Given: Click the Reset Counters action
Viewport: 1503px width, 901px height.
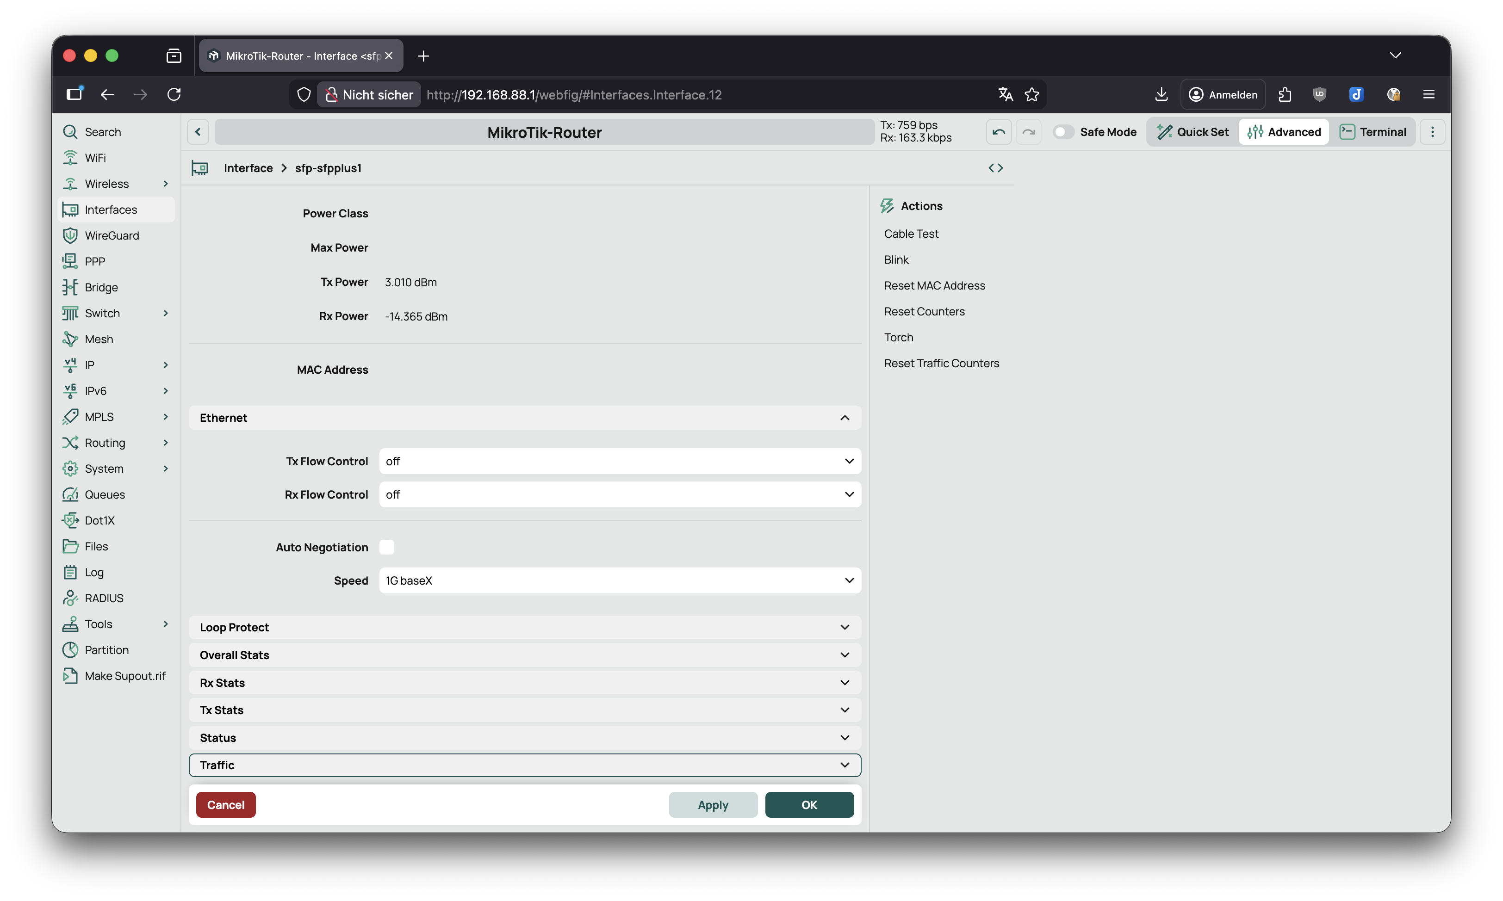Looking at the screenshot, I should [924, 311].
